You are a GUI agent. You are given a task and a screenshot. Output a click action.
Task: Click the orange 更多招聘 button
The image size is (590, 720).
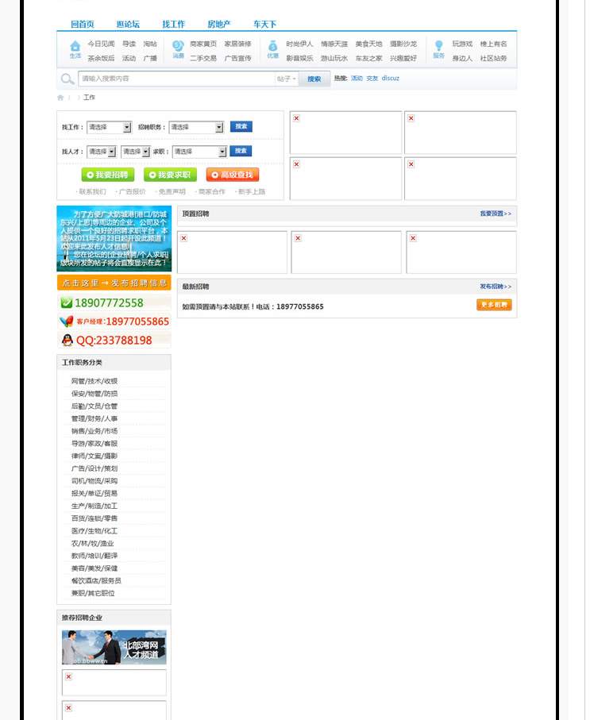point(494,305)
